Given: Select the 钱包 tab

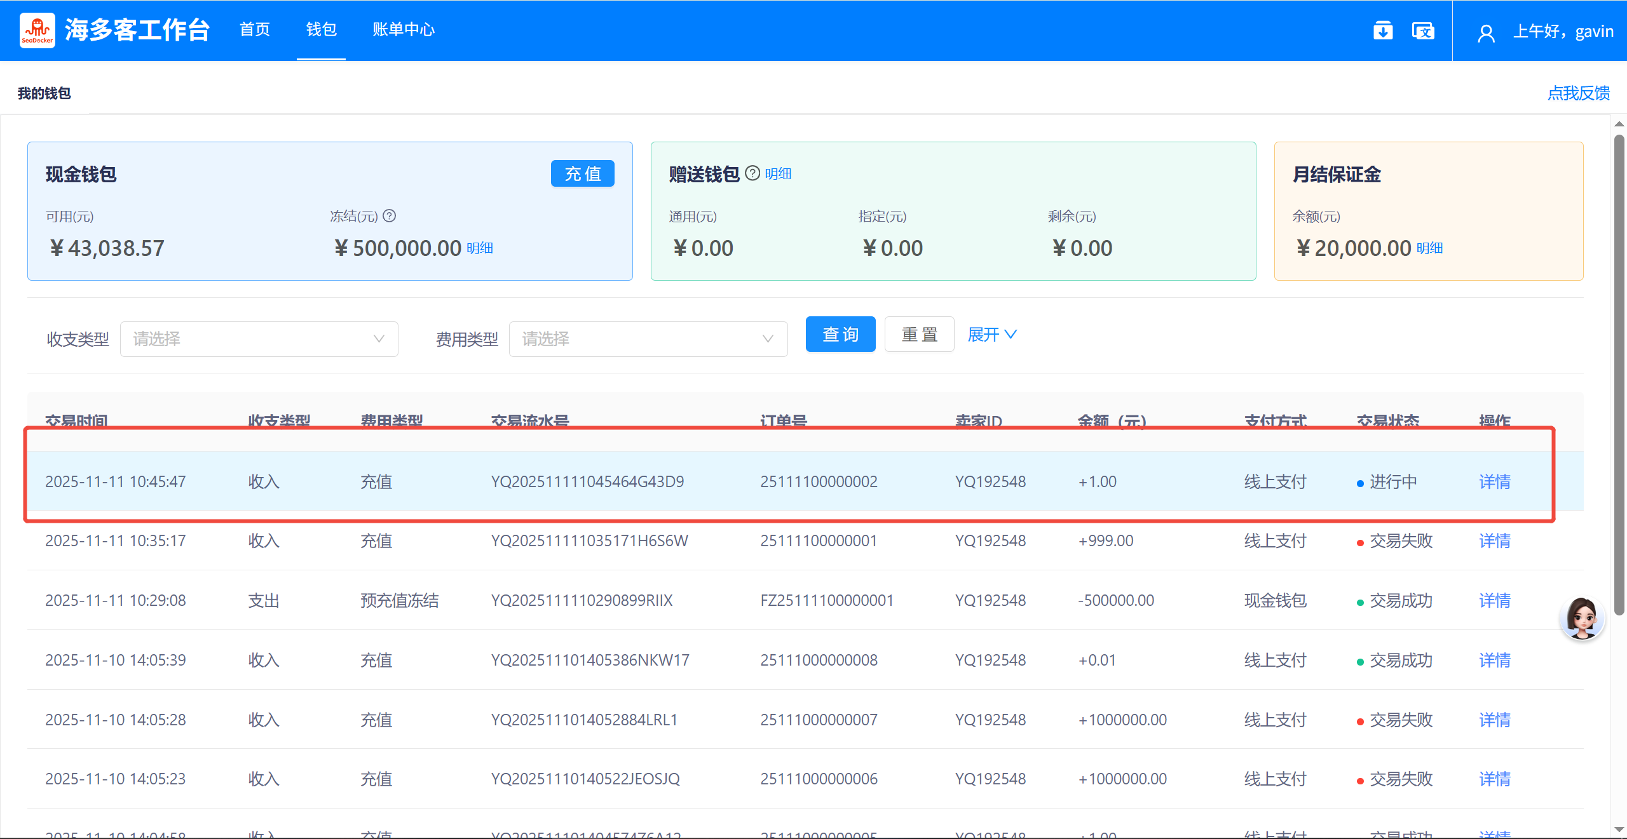Looking at the screenshot, I should [x=321, y=30].
